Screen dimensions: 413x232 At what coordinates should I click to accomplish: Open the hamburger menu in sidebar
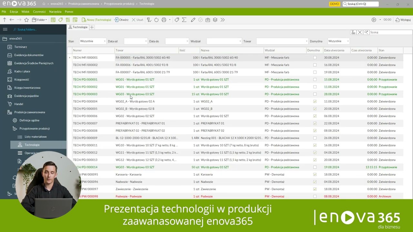[x=5, y=29]
